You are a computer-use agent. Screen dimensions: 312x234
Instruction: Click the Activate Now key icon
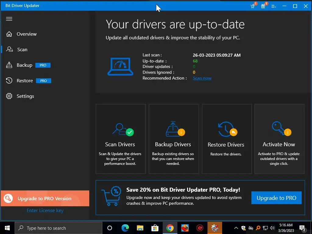281,129
